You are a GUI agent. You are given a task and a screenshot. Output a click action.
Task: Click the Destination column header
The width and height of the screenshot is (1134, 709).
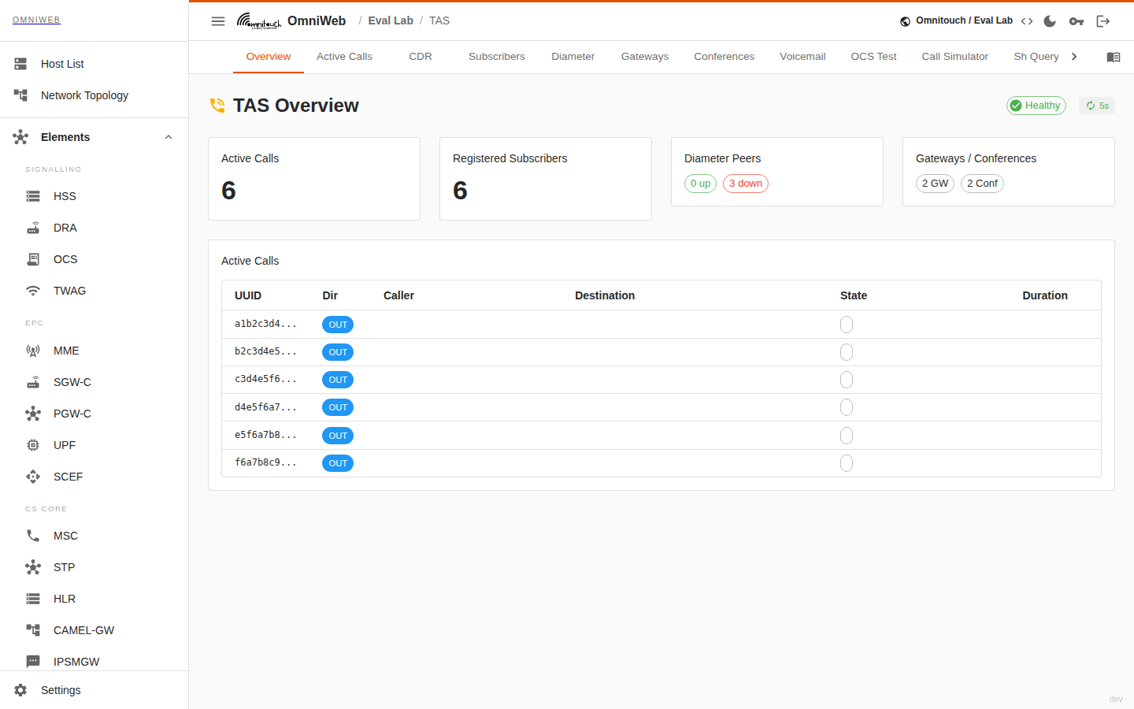(605, 295)
